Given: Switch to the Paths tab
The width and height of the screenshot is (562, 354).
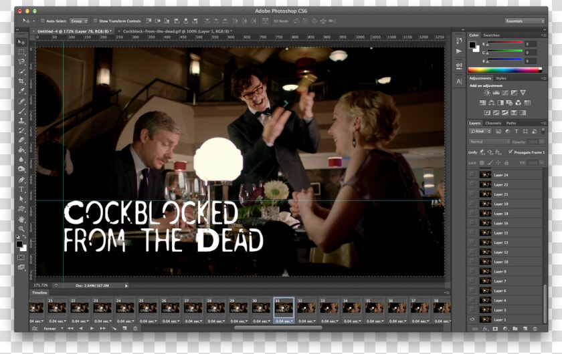Looking at the screenshot, I should (x=511, y=123).
